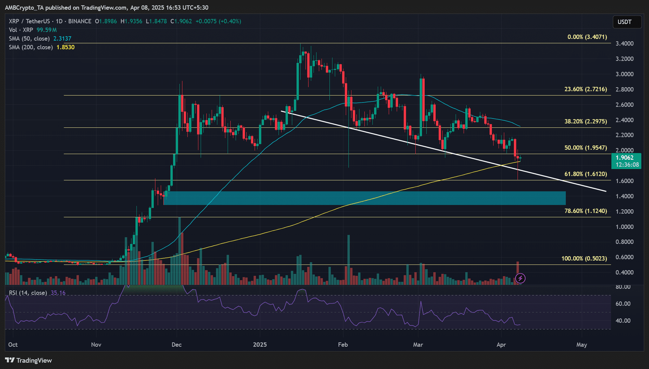Click the 23.60% (2.7216) Fibonacci label
649x369 pixels.
585,89
